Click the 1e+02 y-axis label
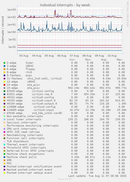The image size is (130, 182). (x=11, y=17)
